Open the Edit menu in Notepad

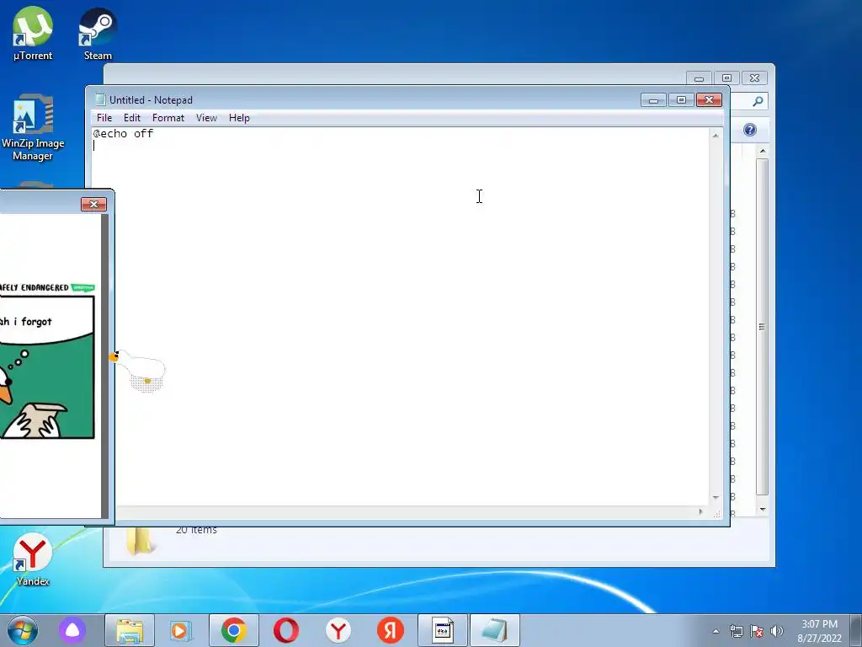(x=132, y=118)
